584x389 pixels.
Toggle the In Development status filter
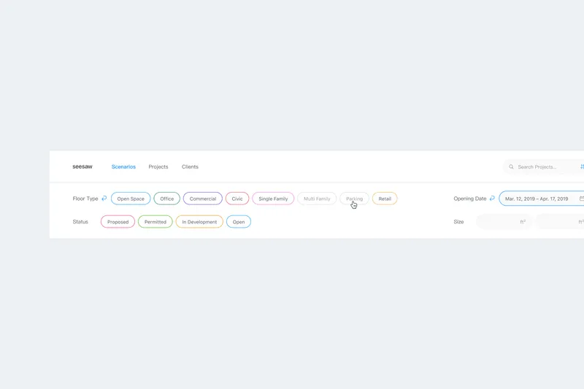pos(199,221)
